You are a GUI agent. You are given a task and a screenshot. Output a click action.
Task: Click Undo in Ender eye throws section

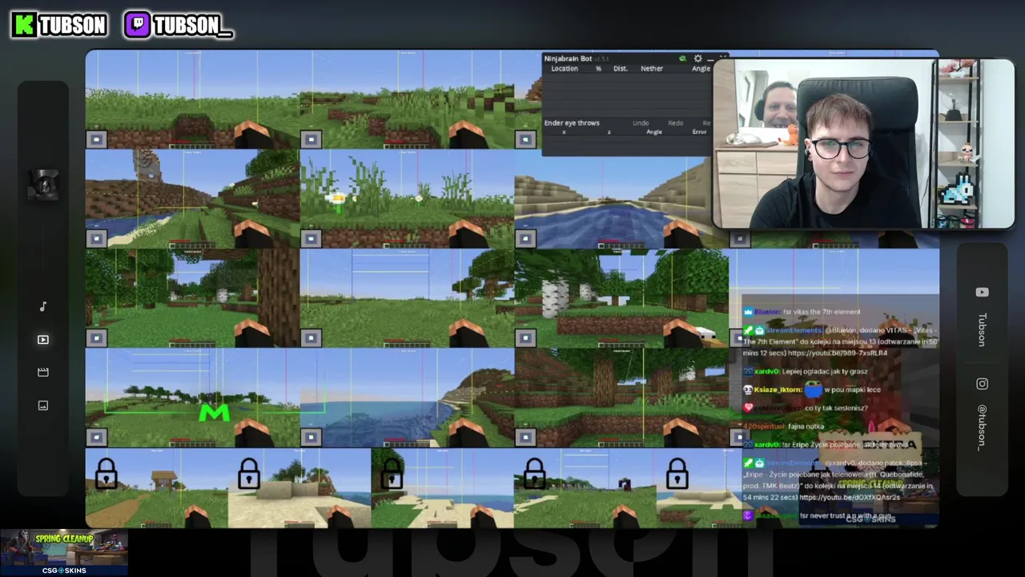[x=641, y=123]
